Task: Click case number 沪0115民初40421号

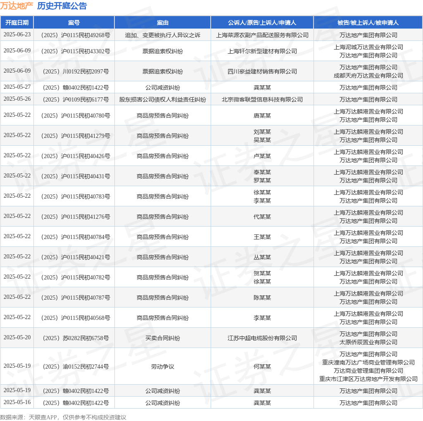Action: coord(76,257)
